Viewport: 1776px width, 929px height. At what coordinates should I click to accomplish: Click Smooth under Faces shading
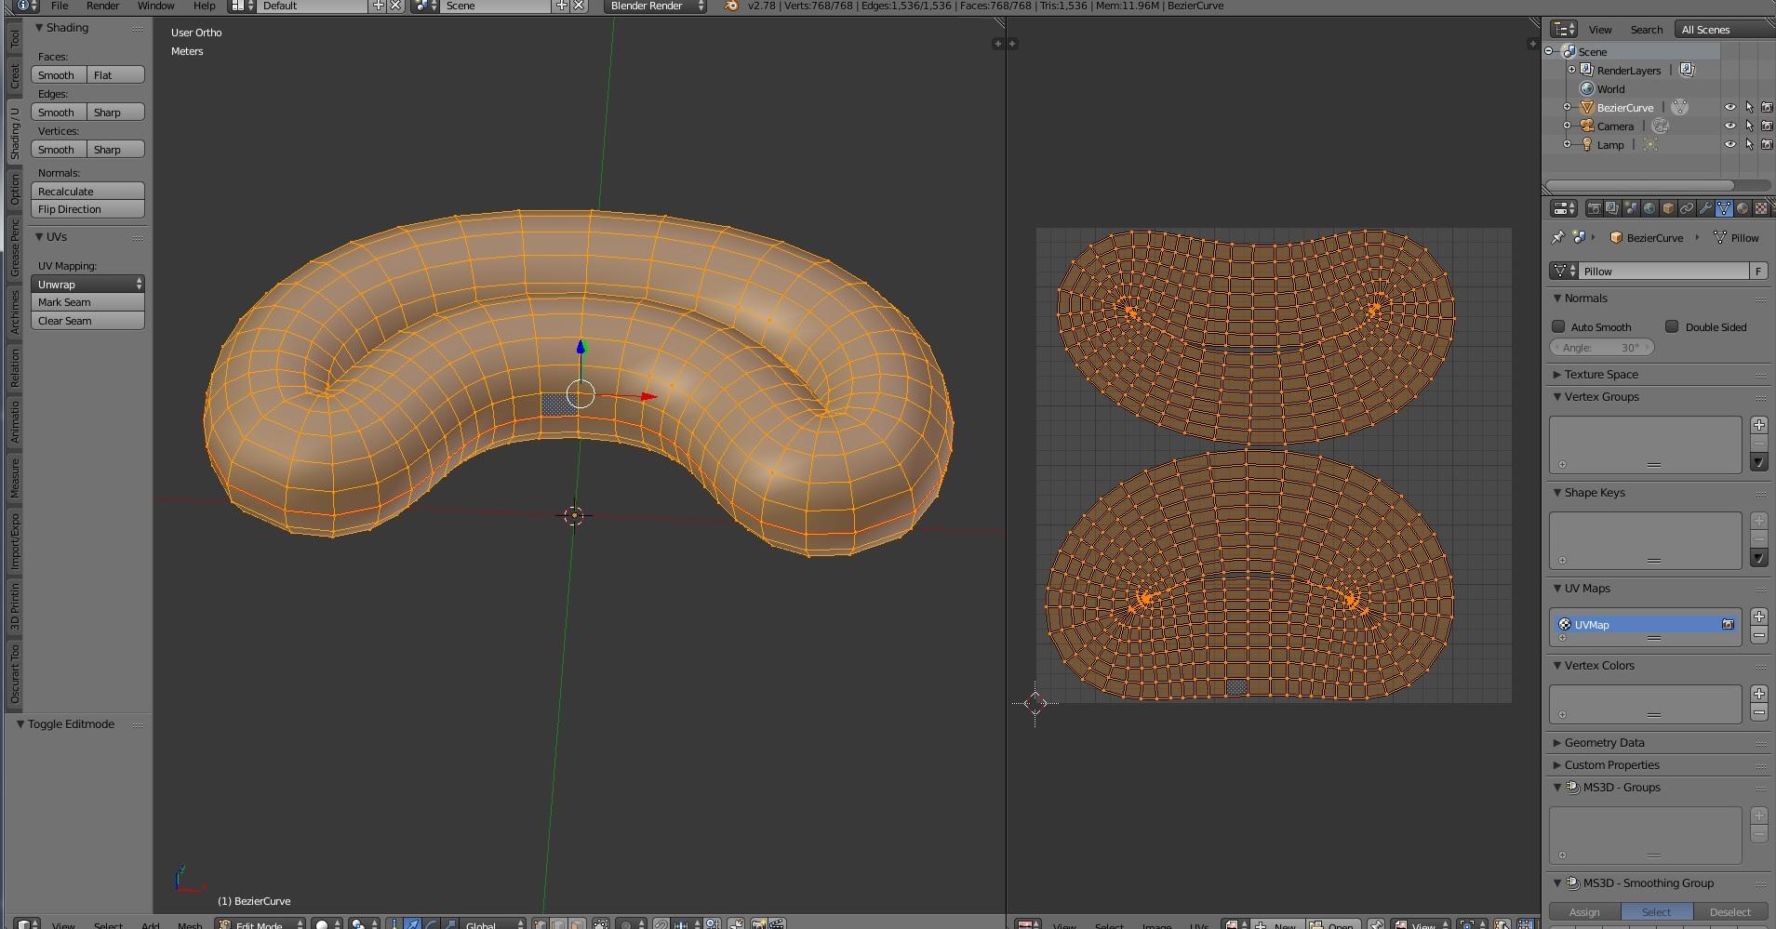click(60, 74)
